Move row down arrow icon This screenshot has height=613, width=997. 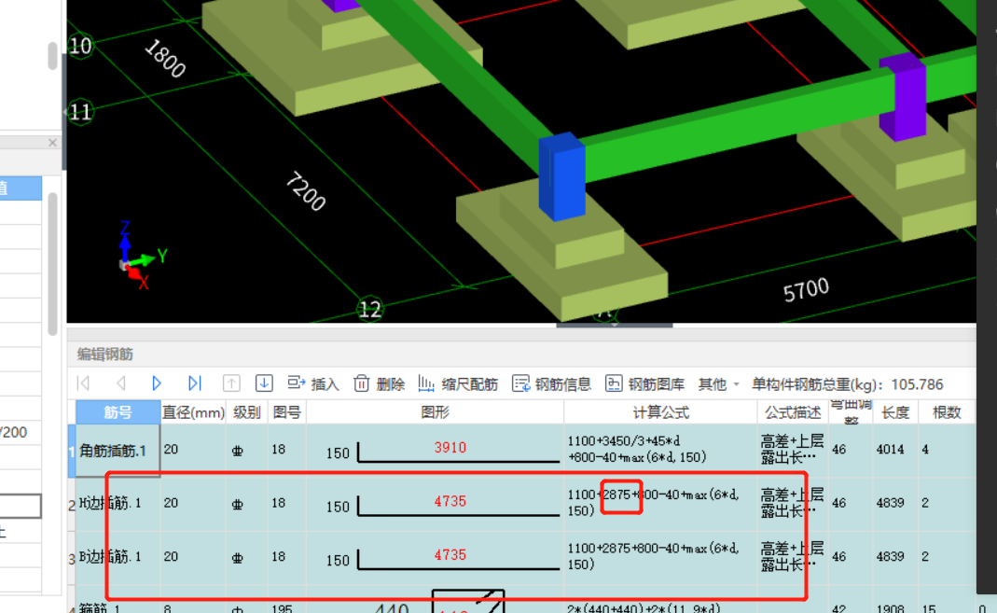coord(264,383)
